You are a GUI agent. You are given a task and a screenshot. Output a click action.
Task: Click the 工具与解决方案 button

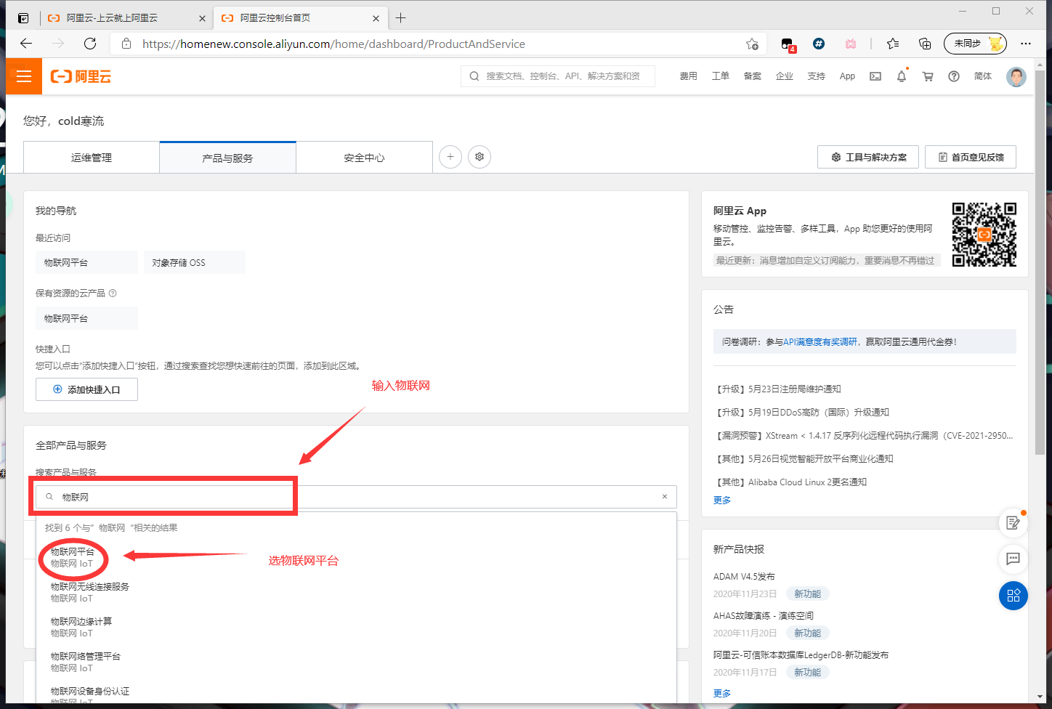point(868,157)
